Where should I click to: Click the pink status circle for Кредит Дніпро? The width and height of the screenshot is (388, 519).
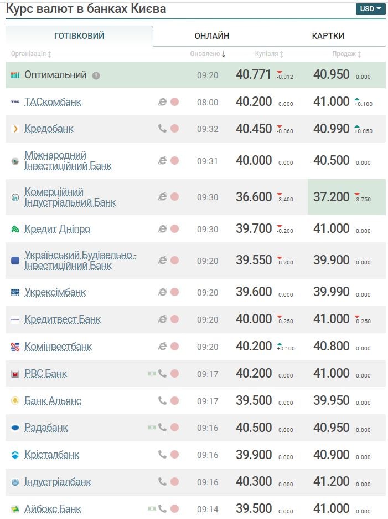(x=174, y=229)
